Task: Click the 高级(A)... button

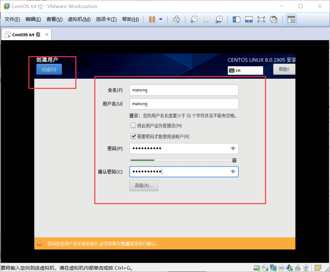Action: (x=144, y=186)
